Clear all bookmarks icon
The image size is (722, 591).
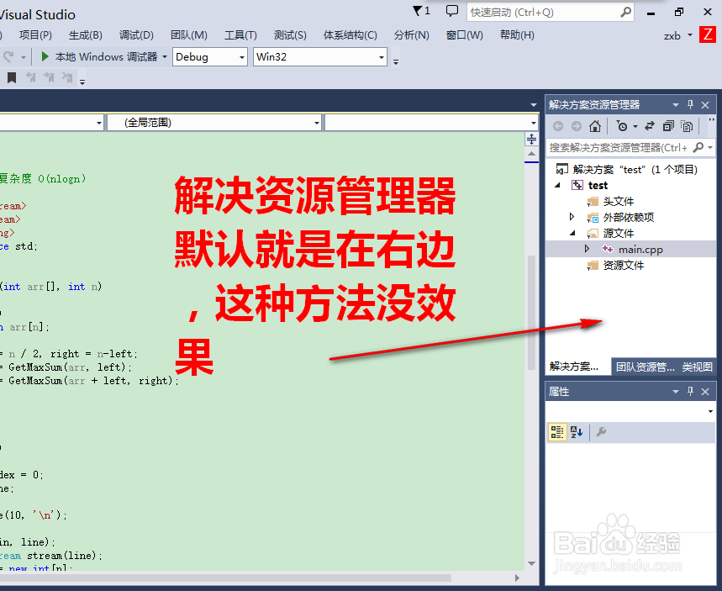(67, 78)
